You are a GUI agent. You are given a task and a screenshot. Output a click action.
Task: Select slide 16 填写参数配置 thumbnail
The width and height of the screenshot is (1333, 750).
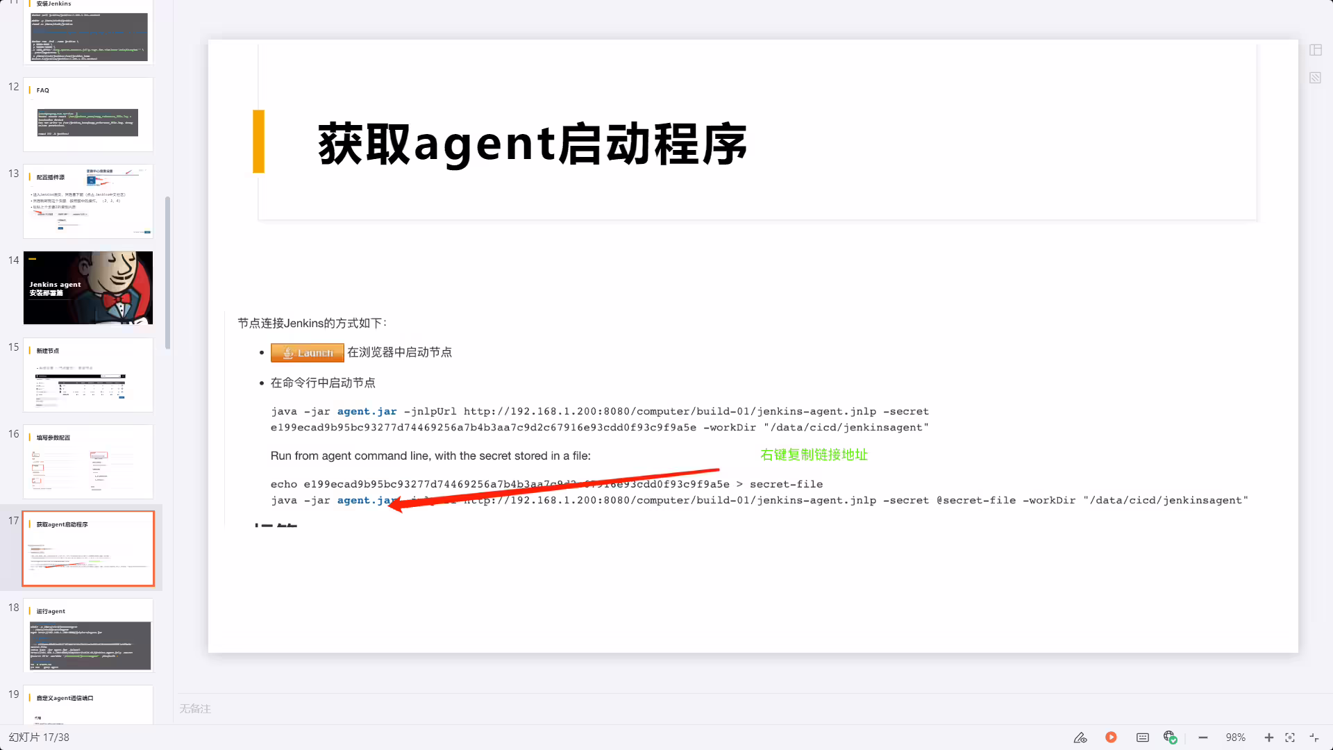coord(88,461)
